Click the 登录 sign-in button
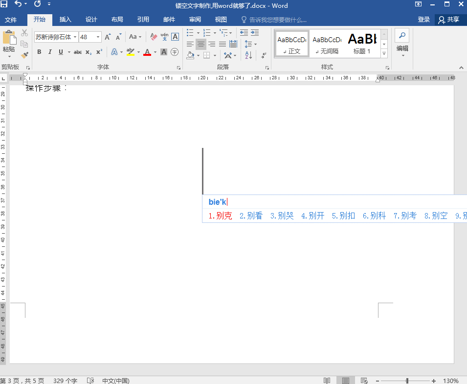The image size is (467, 384). pos(423,20)
